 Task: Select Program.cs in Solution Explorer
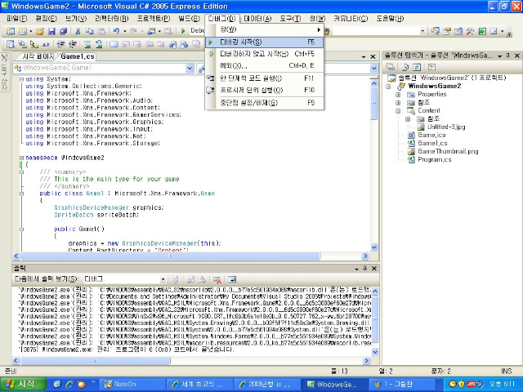click(x=434, y=159)
